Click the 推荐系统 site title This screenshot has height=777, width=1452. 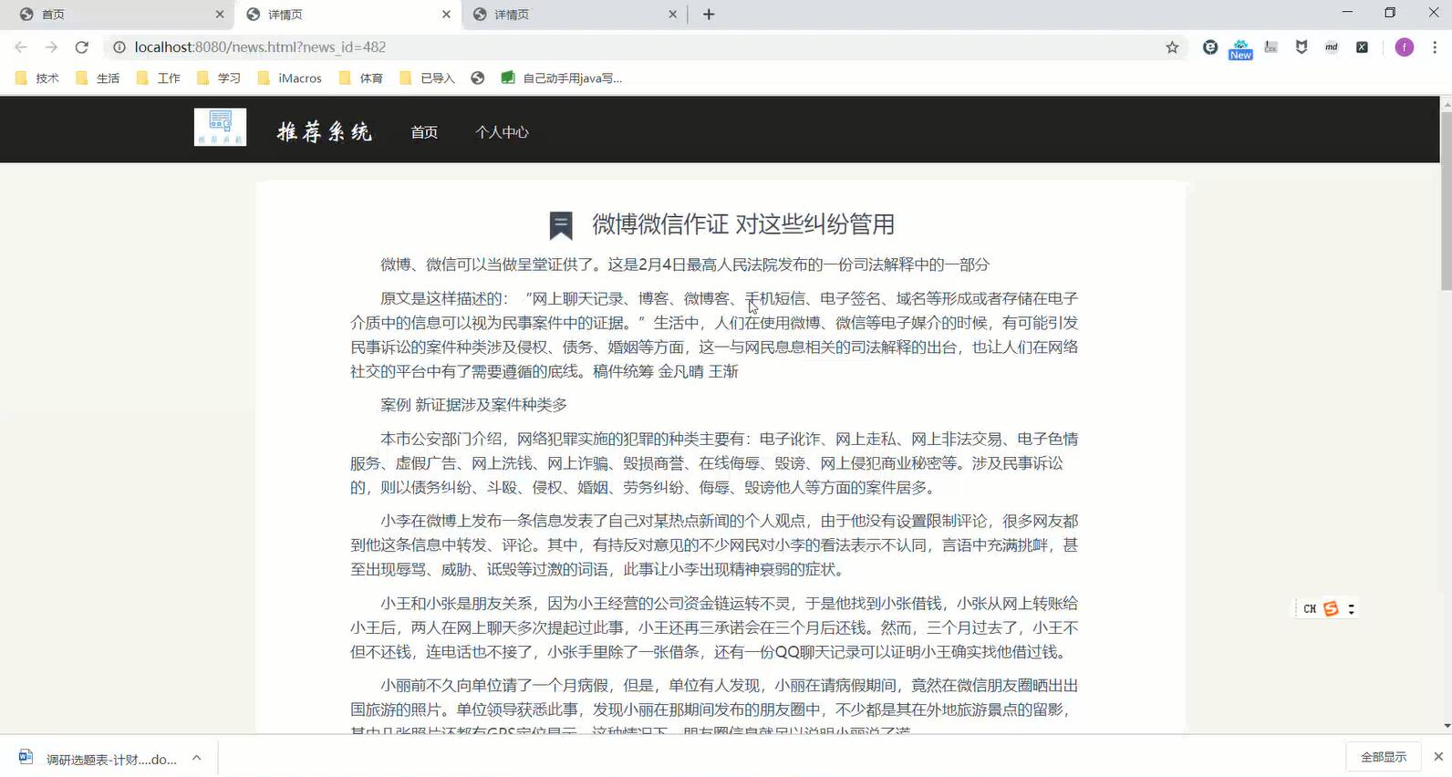pyautogui.click(x=325, y=132)
